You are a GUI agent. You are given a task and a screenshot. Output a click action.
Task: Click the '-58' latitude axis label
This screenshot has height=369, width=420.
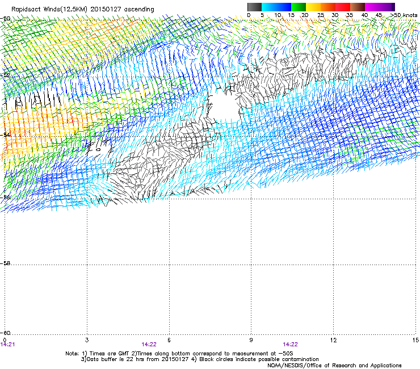coord(5,263)
